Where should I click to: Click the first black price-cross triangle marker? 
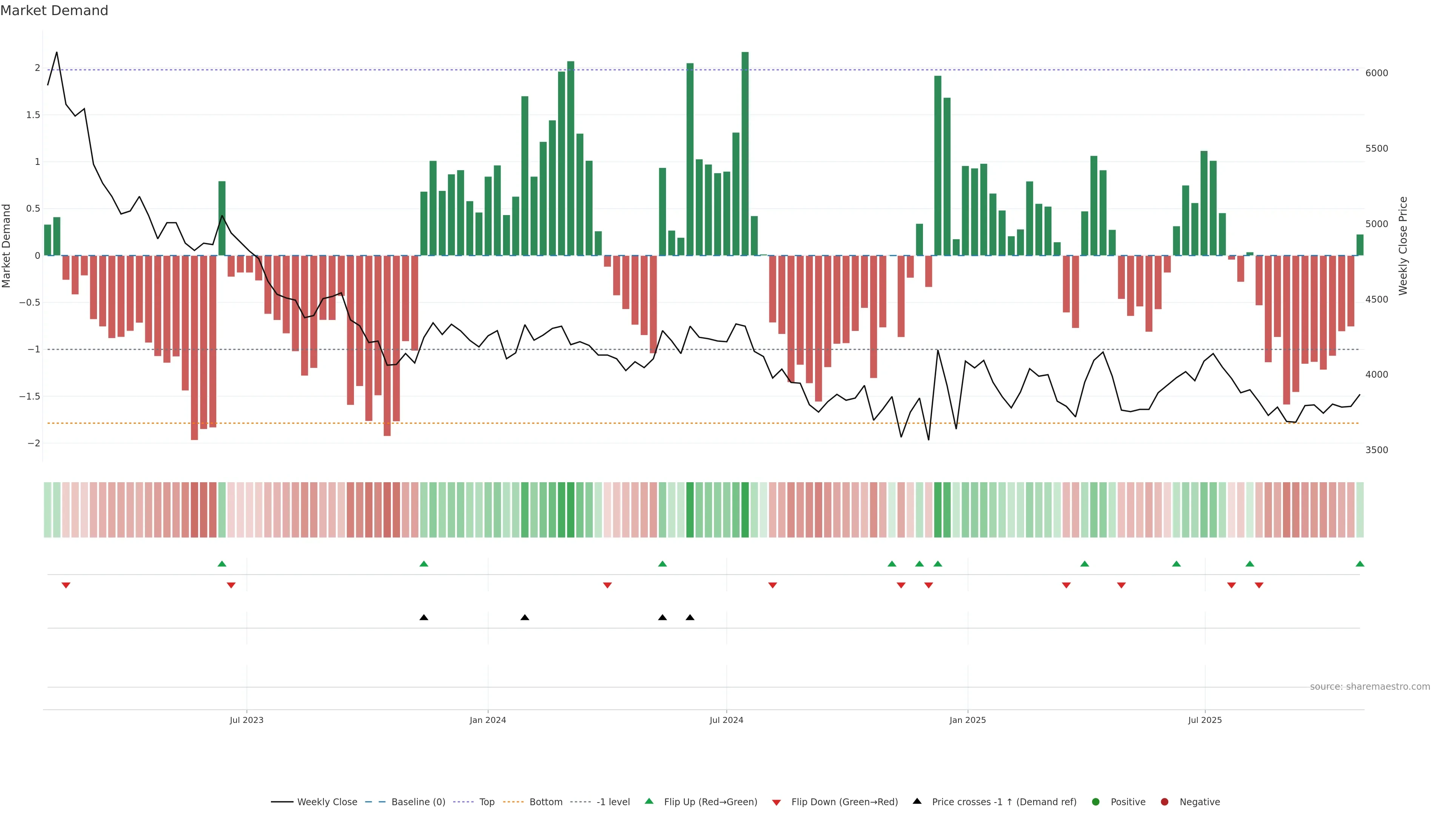pyautogui.click(x=424, y=618)
